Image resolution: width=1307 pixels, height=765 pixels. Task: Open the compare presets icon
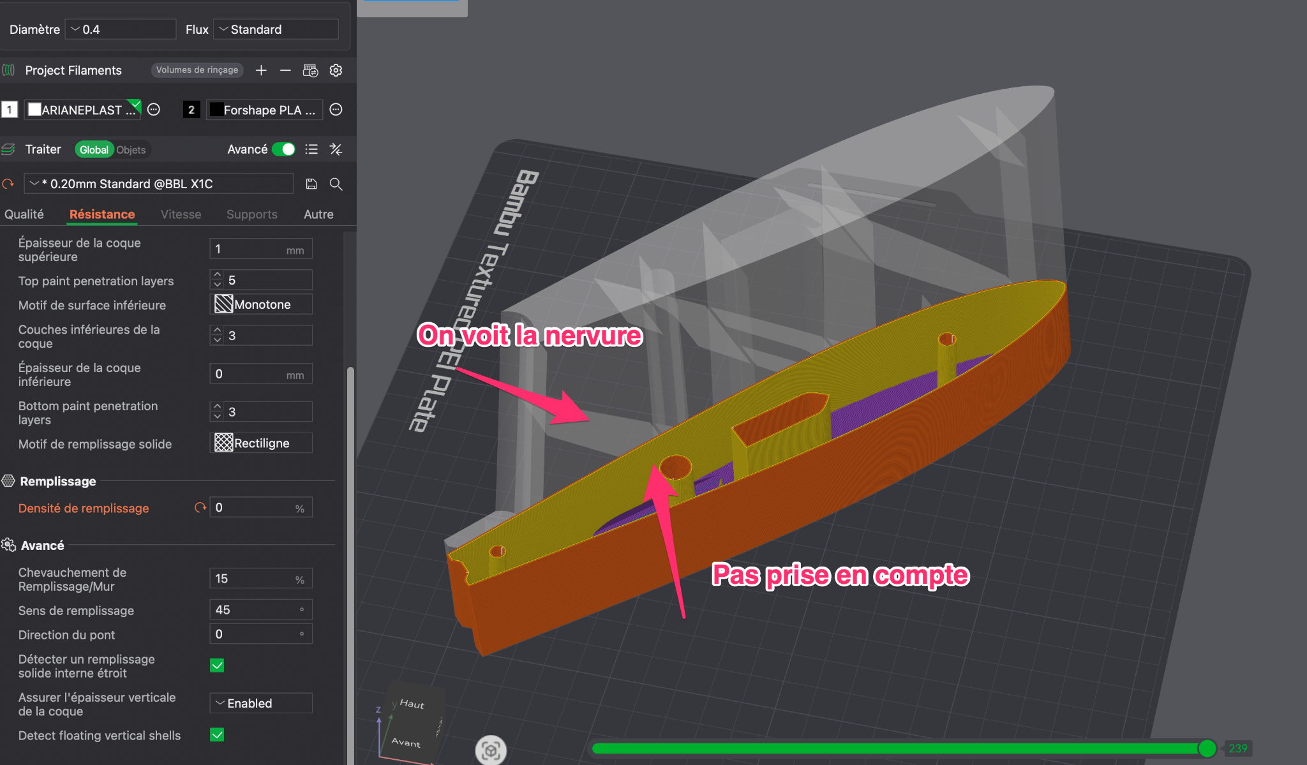[336, 149]
